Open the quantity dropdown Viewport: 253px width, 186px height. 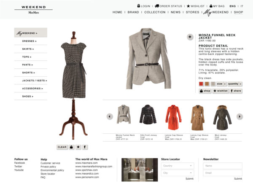(235, 84)
